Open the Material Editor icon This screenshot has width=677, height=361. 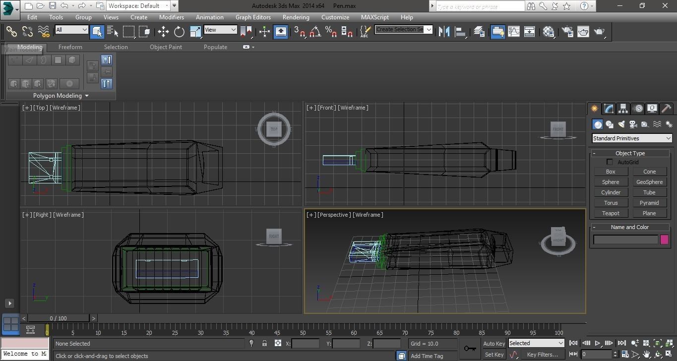549,31
